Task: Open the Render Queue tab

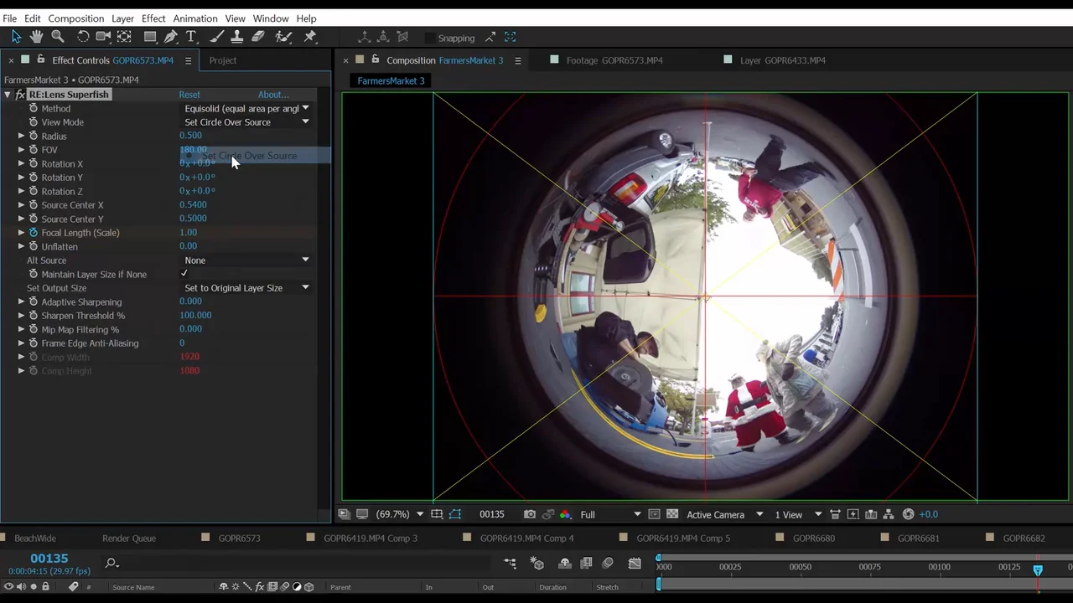Action: click(x=129, y=539)
